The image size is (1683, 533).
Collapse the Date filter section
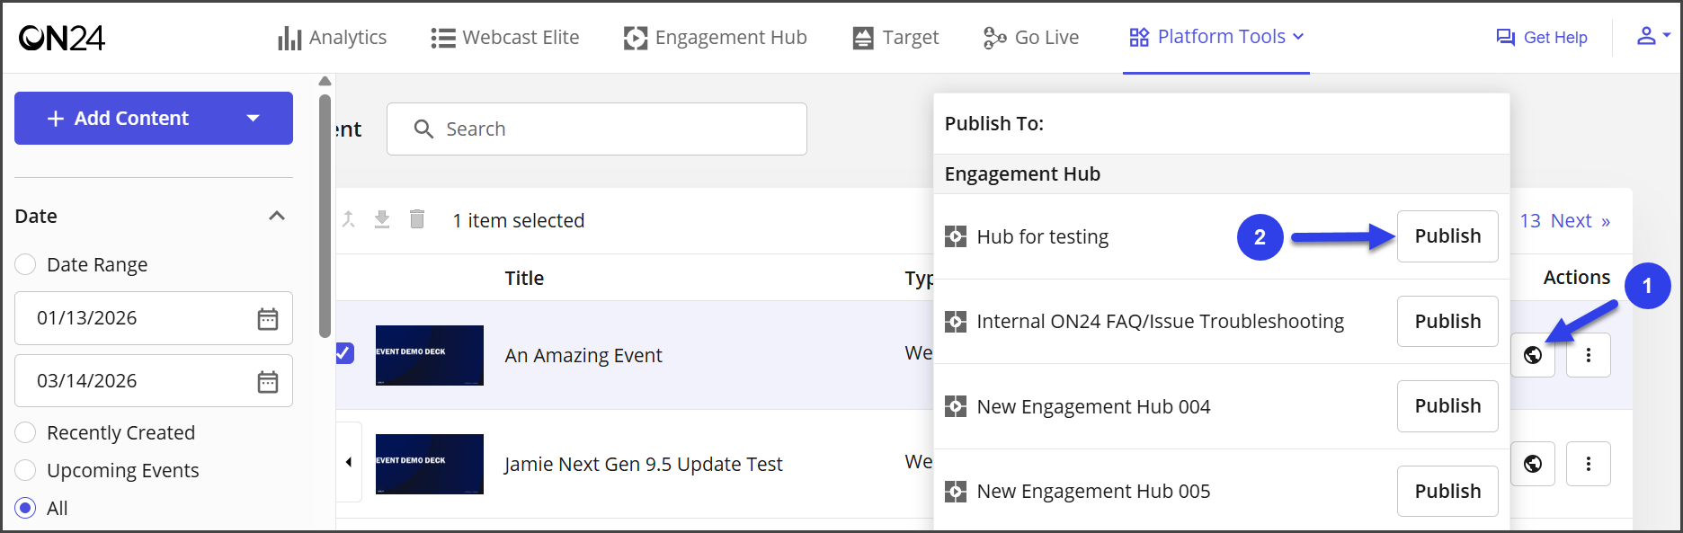277,216
